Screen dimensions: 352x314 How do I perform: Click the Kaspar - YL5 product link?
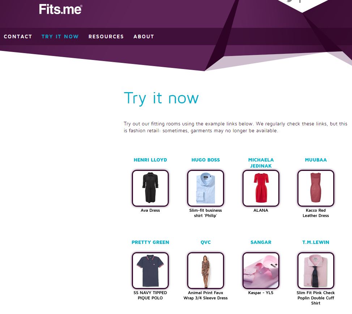261,293
